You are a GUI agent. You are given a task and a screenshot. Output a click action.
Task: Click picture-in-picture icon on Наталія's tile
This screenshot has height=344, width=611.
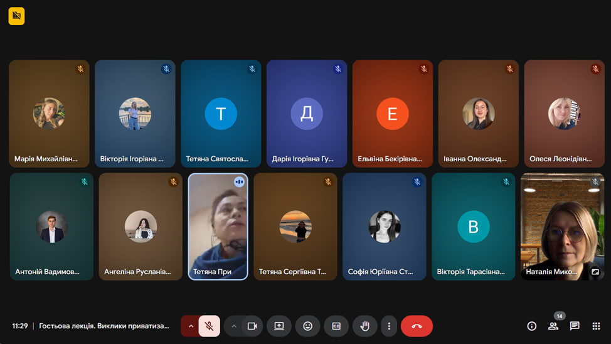pos(595,272)
